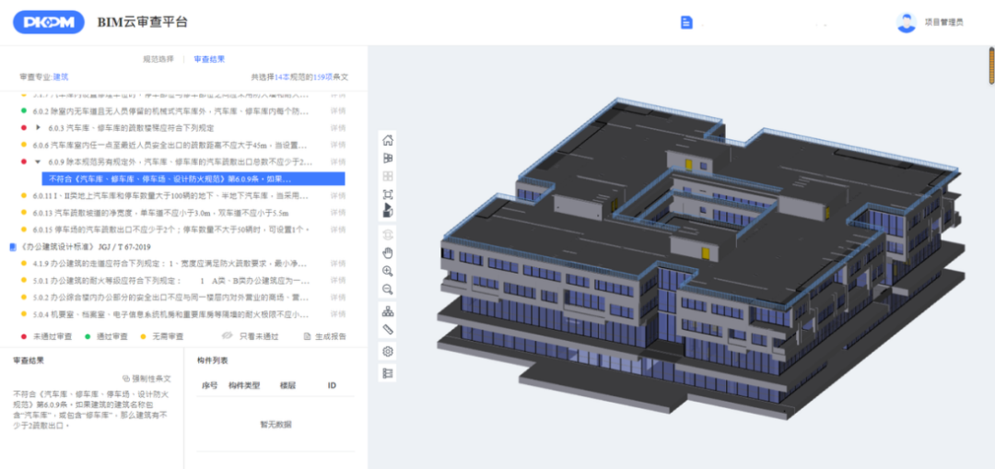This screenshot has width=995, height=469.
Task: Click 详情 link for clause 6.0.15
Action: [337, 229]
